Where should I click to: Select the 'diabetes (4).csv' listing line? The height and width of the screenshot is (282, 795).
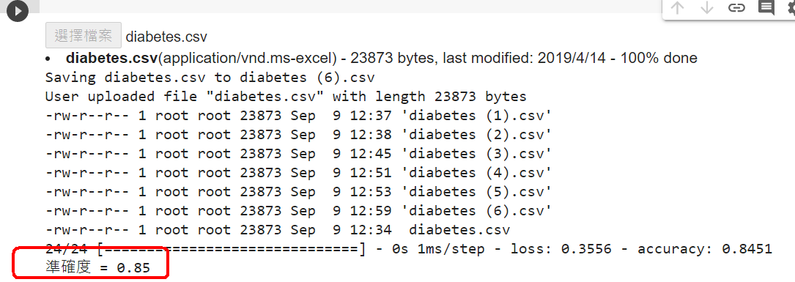click(x=298, y=172)
